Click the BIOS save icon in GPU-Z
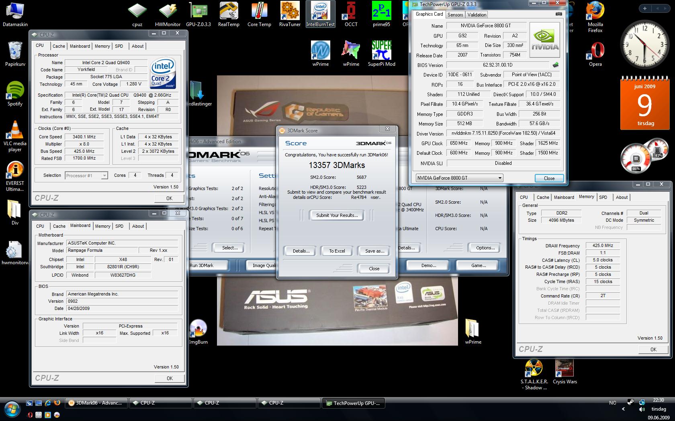Viewport: 675px width, 421px height. click(x=556, y=65)
